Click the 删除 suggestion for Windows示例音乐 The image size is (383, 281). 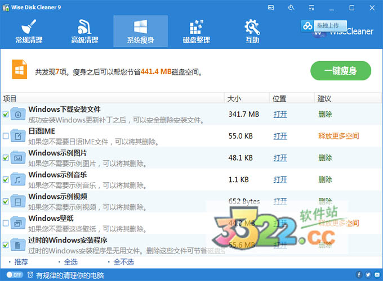[x=325, y=180]
